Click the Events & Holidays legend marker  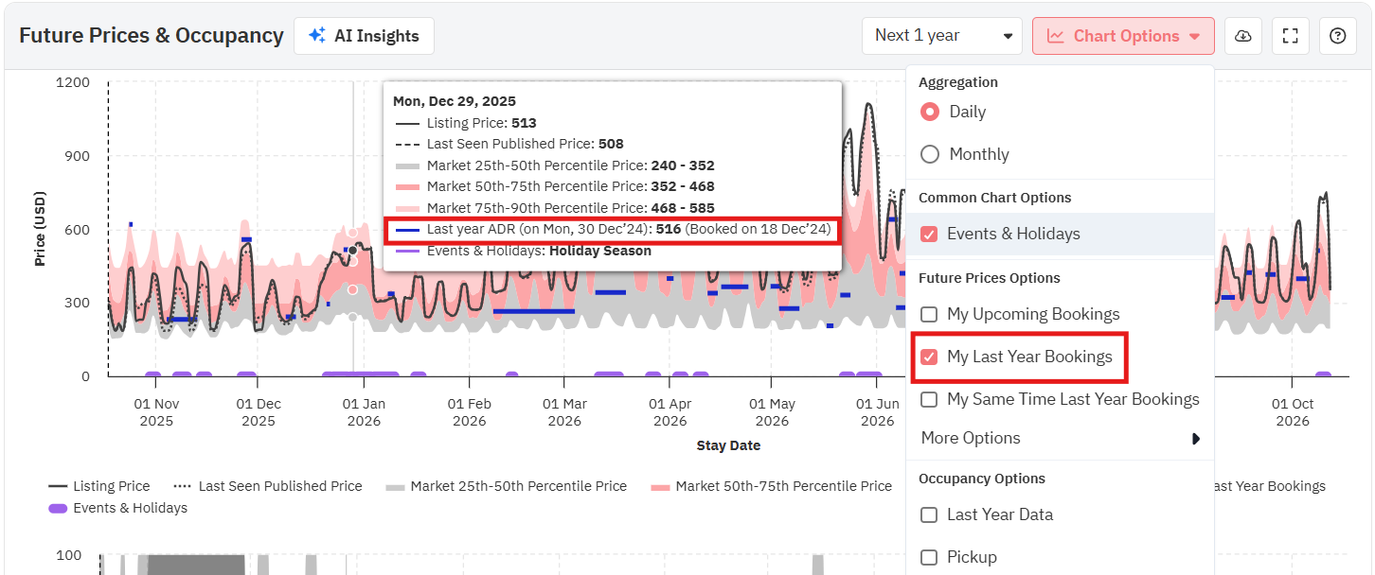pos(58,508)
